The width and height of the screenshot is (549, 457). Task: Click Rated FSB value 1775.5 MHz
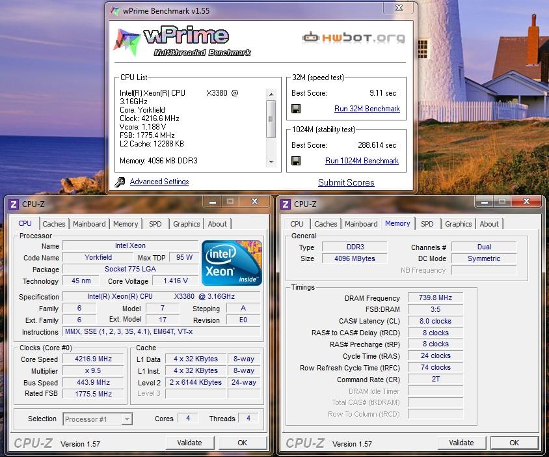pos(93,394)
